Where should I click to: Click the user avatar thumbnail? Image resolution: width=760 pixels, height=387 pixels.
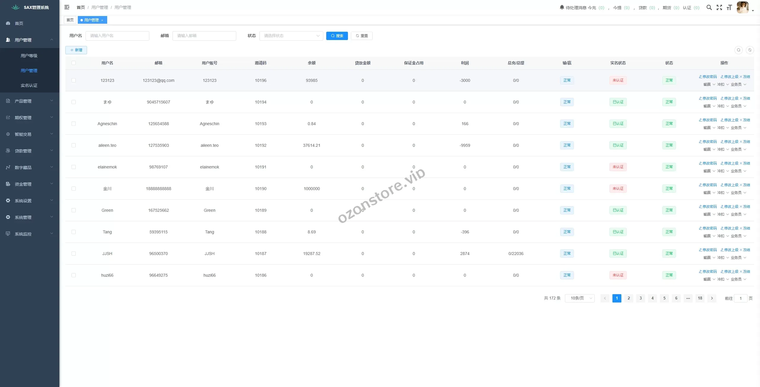point(742,7)
